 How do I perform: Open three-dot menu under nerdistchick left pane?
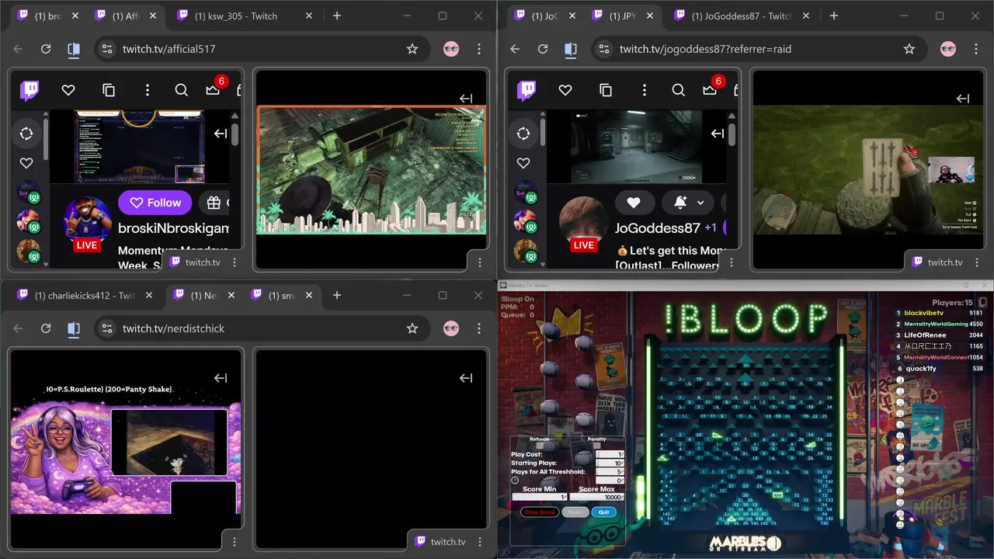pyautogui.click(x=235, y=542)
